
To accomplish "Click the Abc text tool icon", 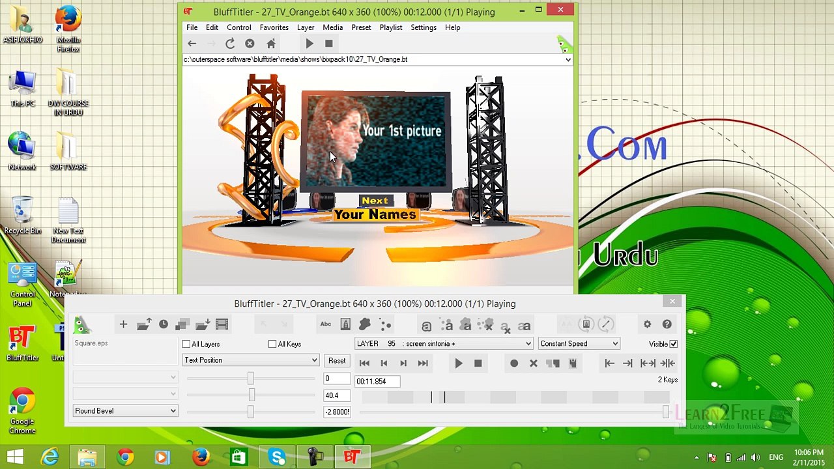I will [x=325, y=324].
